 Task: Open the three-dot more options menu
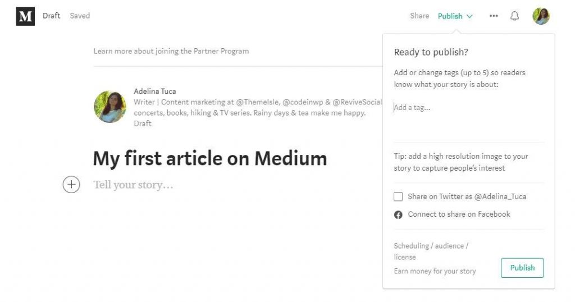(x=494, y=16)
